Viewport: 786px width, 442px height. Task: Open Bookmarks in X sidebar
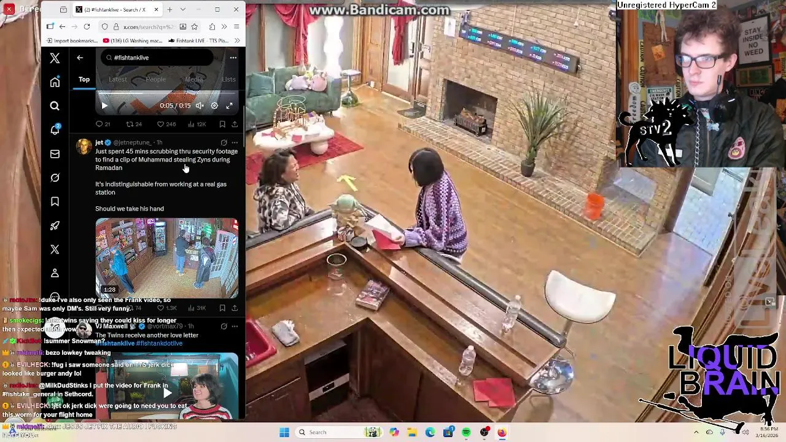(x=55, y=201)
